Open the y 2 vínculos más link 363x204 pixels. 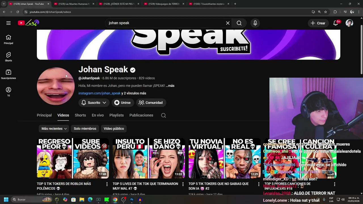coord(134,93)
